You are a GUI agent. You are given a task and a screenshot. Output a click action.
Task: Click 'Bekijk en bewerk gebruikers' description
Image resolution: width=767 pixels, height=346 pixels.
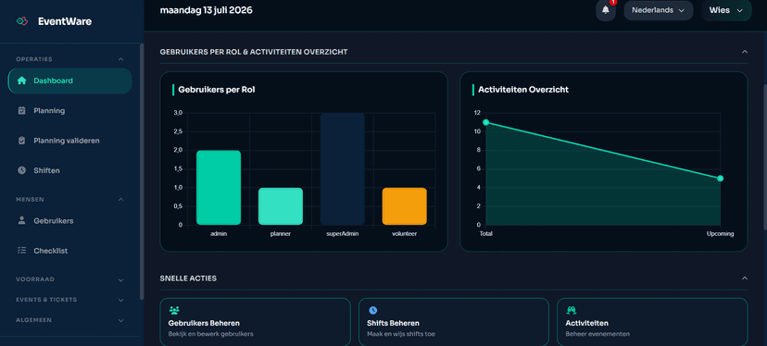coord(211,334)
